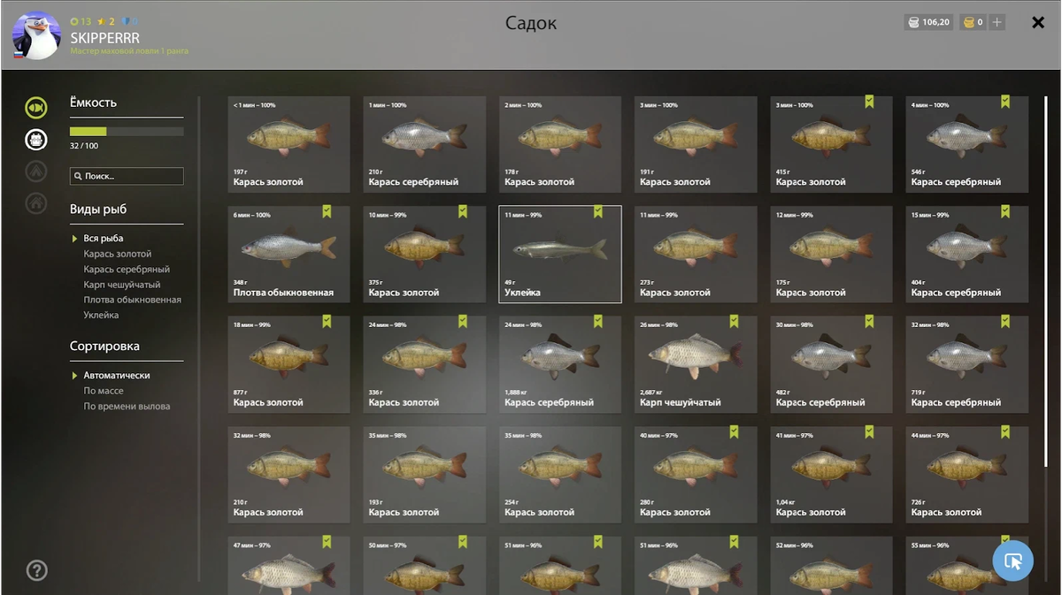Click the plus icon to add gold coins
The width and height of the screenshot is (1062, 595).
click(x=997, y=22)
